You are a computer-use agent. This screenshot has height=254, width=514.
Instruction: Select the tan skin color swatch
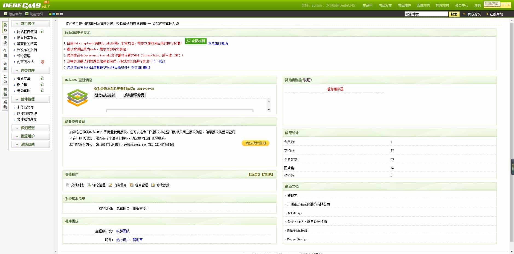(x=58, y=14)
